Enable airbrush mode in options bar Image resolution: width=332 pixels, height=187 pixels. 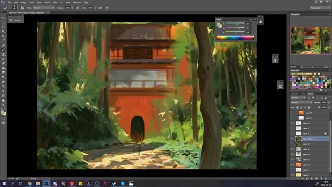[x=100, y=8]
